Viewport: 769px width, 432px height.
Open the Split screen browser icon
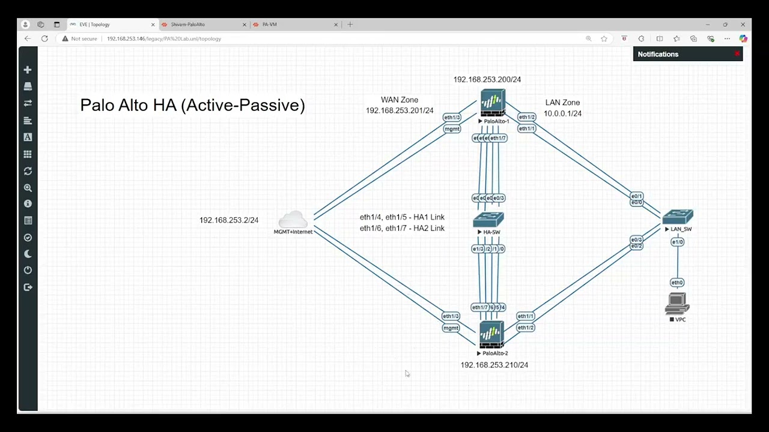pyautogui.click(x=660, y=38)
